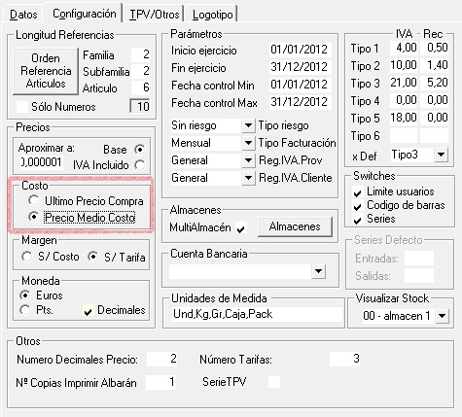Uncheck the Codigo de barras switch

(357, 206)
